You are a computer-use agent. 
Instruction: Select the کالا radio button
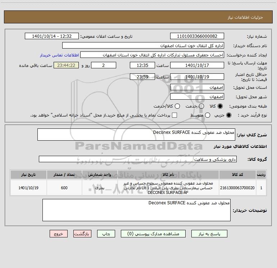pos(220,106)
